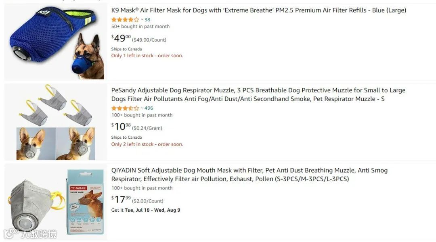Viewport: 436px width, 242px height.
Task: Click the PeSandy corgi muzzle product image
Action: [56, 122]
